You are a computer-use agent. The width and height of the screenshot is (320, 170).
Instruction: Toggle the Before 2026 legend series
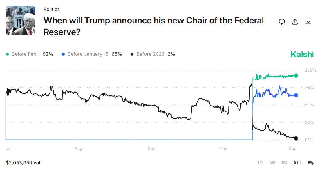click(153, 54)
